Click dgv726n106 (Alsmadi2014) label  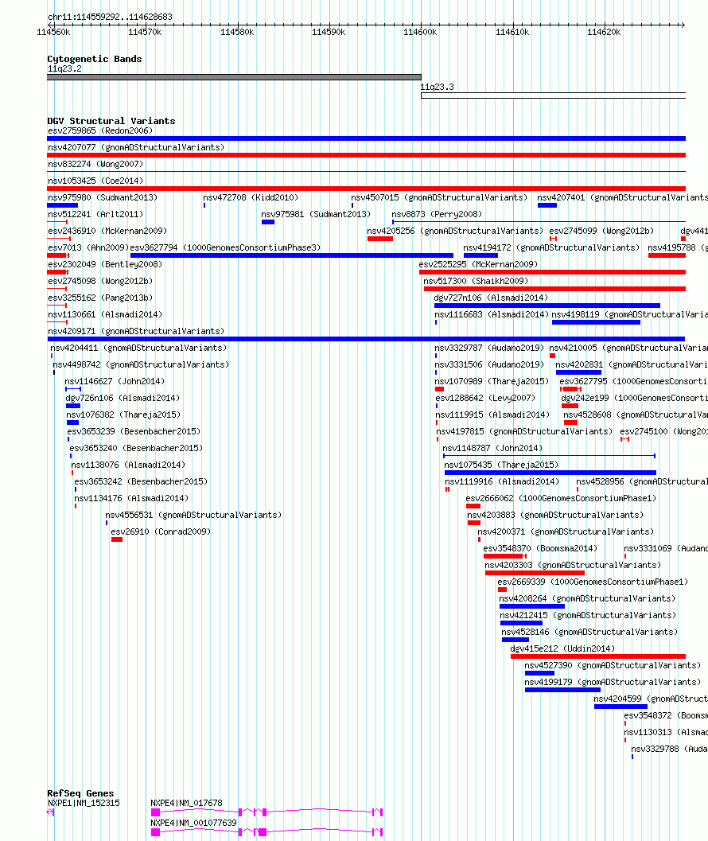(x=123, y=397)
